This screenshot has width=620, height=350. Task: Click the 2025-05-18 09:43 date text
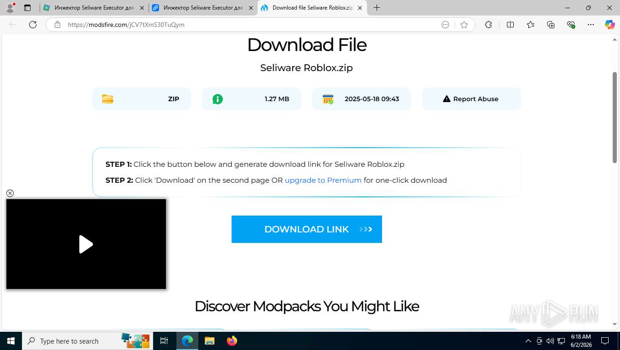(372, 99)
